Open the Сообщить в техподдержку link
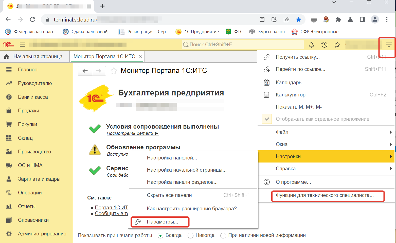396x243 pixels. [x=111, y=213]
